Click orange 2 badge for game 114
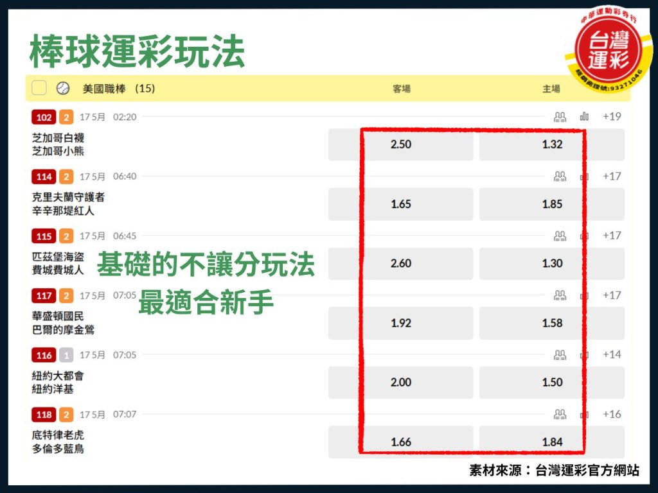This screenshot has height=493, width=658. point(66,177)
